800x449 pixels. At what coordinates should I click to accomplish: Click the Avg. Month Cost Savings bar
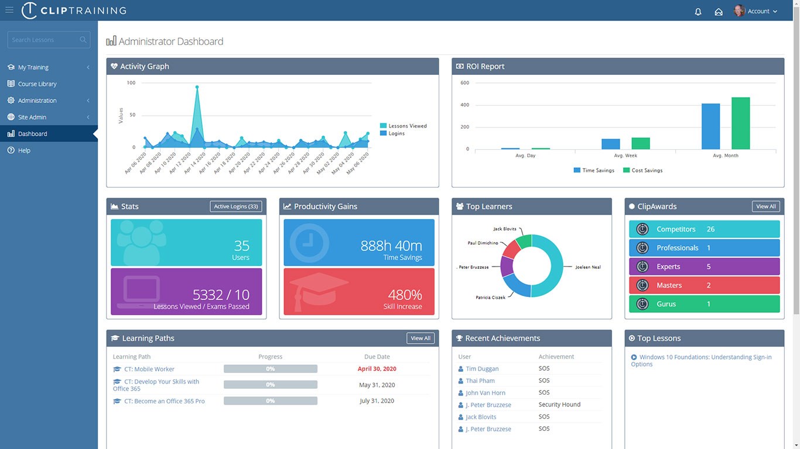pyautogui.click(x=741, y=123)
